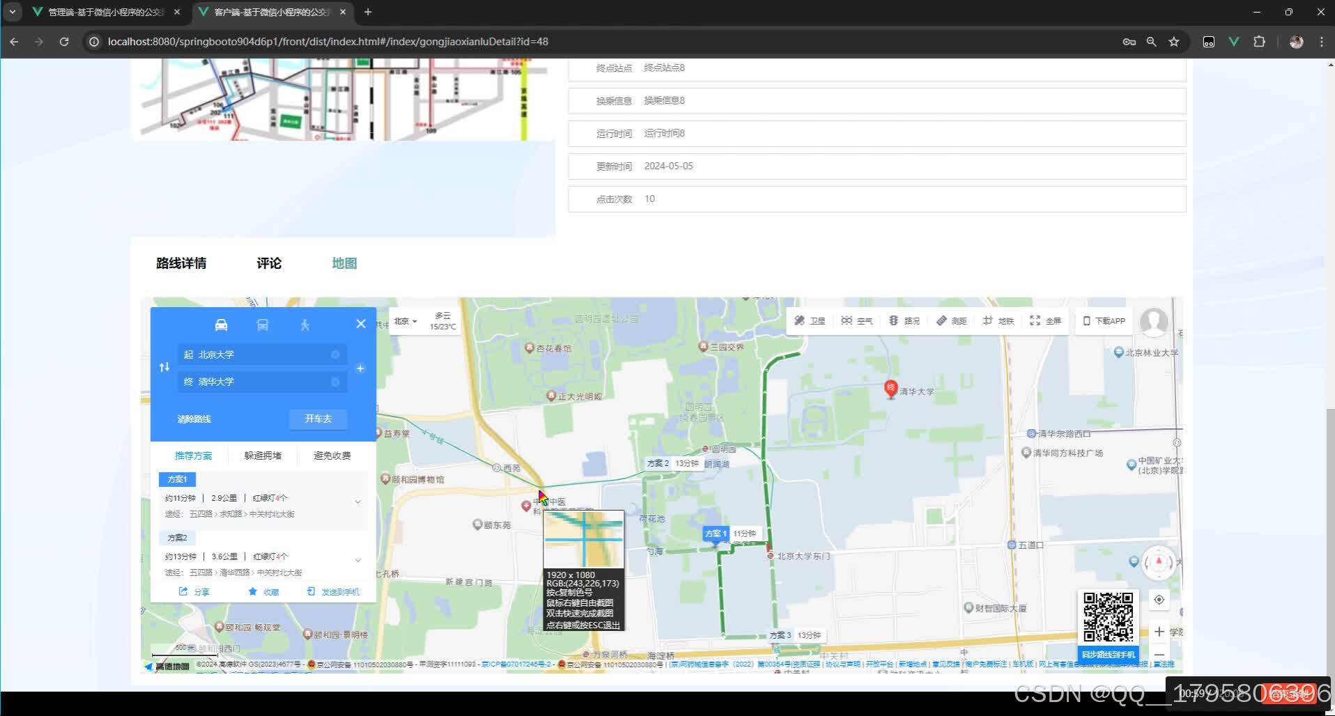The height and width of the screenshot is (716, 1335).
Task: Open the 路线详情 tab
Action: pos(181,263)
